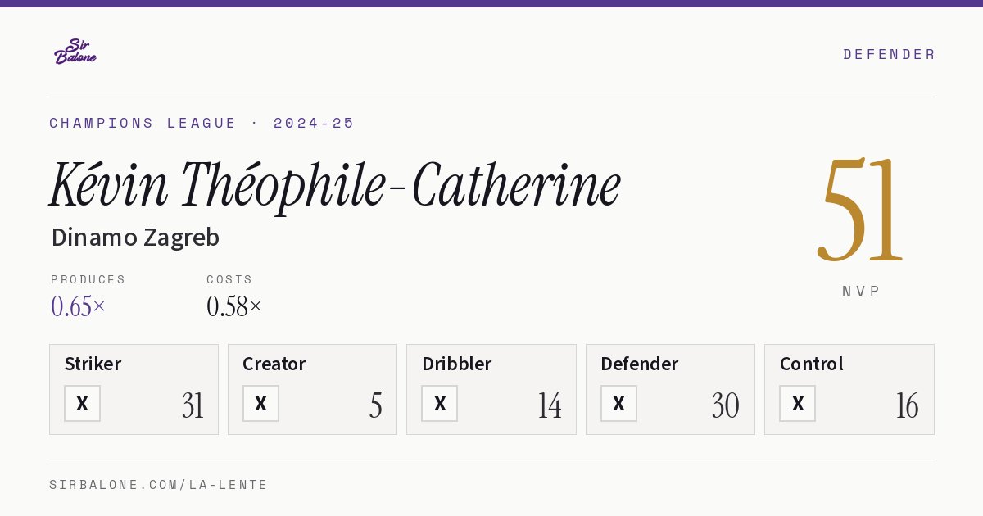Image resolution: width=983 pixels, height=516 pixels.
Task: Click the Dinamo Zagreb team name
Action: click(x=135, y=238)
